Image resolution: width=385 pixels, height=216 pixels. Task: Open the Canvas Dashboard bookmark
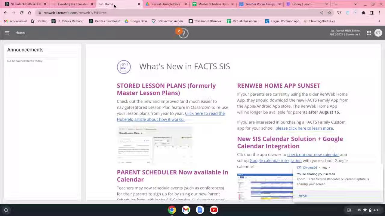[104, 21]
